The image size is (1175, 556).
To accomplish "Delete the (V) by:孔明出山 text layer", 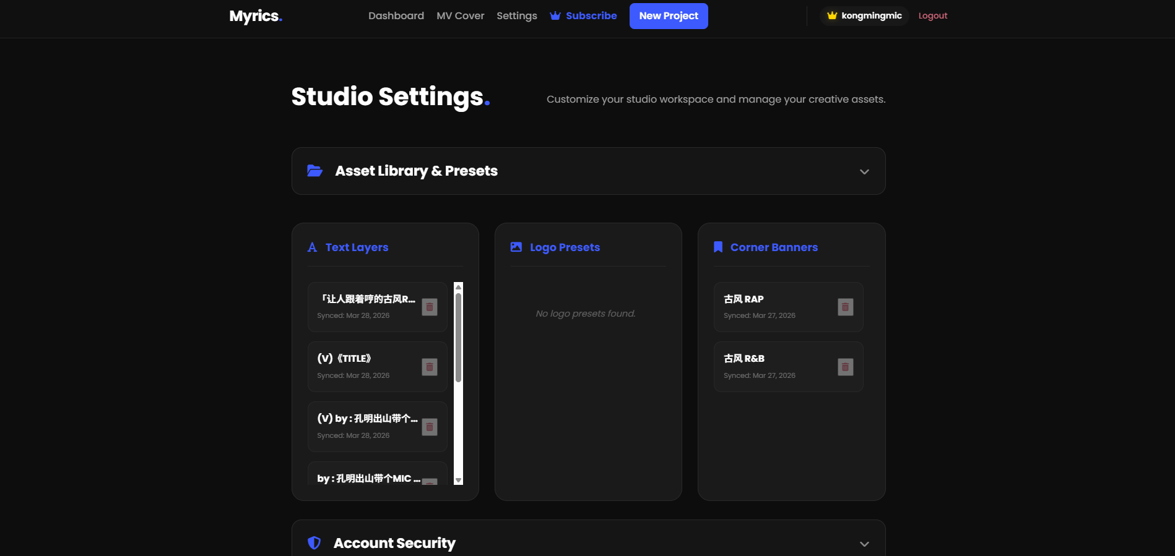I will (430, 427).
